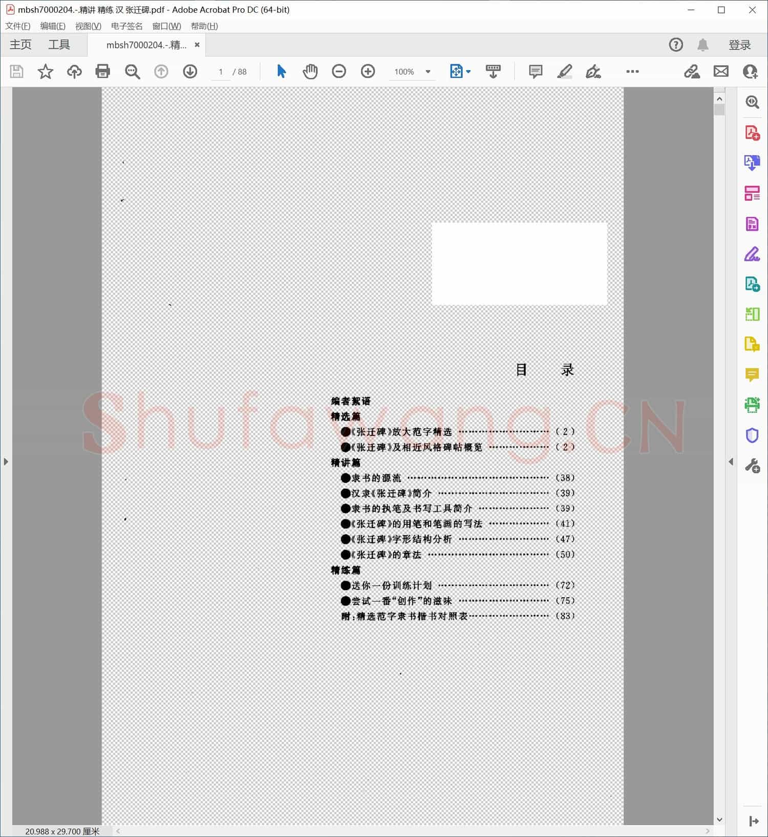Image resolution: width=768 pixels, height=837 pixels.
Task: Bookmark file with the star icon
Action: [x=45, y=71]
